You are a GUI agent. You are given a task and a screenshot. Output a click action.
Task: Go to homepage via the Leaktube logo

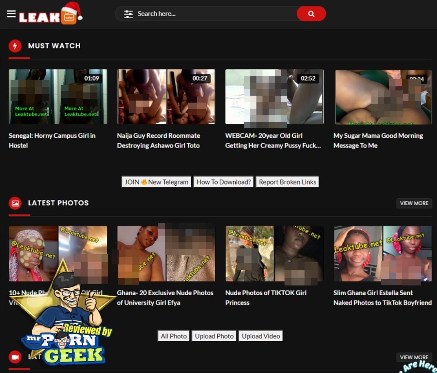pos(51,14)
